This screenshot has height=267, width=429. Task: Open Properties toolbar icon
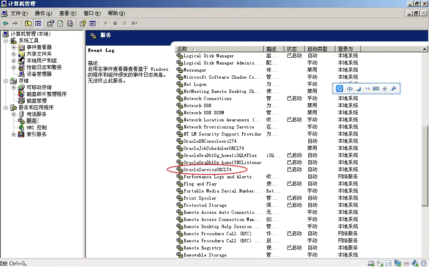point(50,23)
